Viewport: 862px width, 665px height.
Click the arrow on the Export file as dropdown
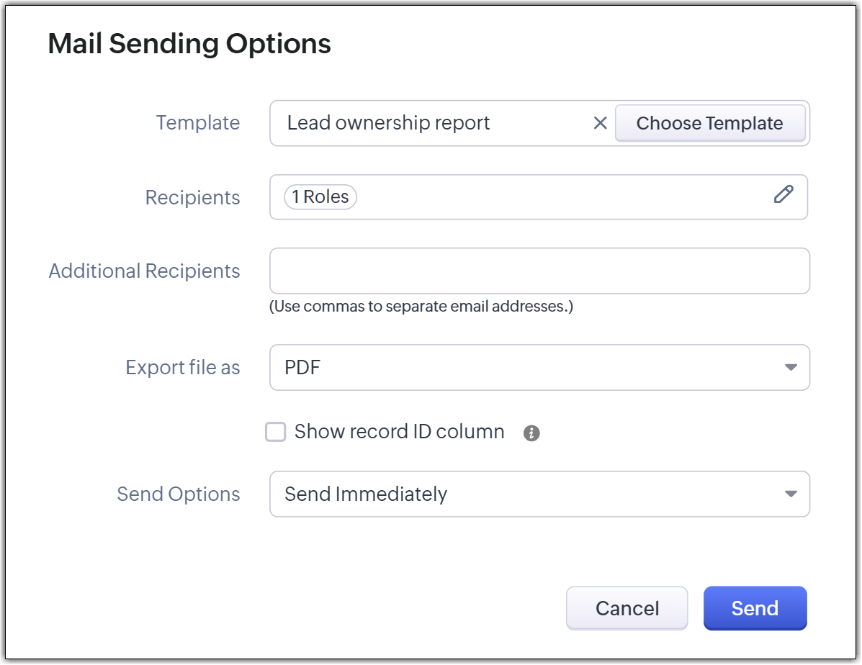click(x=790, y=367)
